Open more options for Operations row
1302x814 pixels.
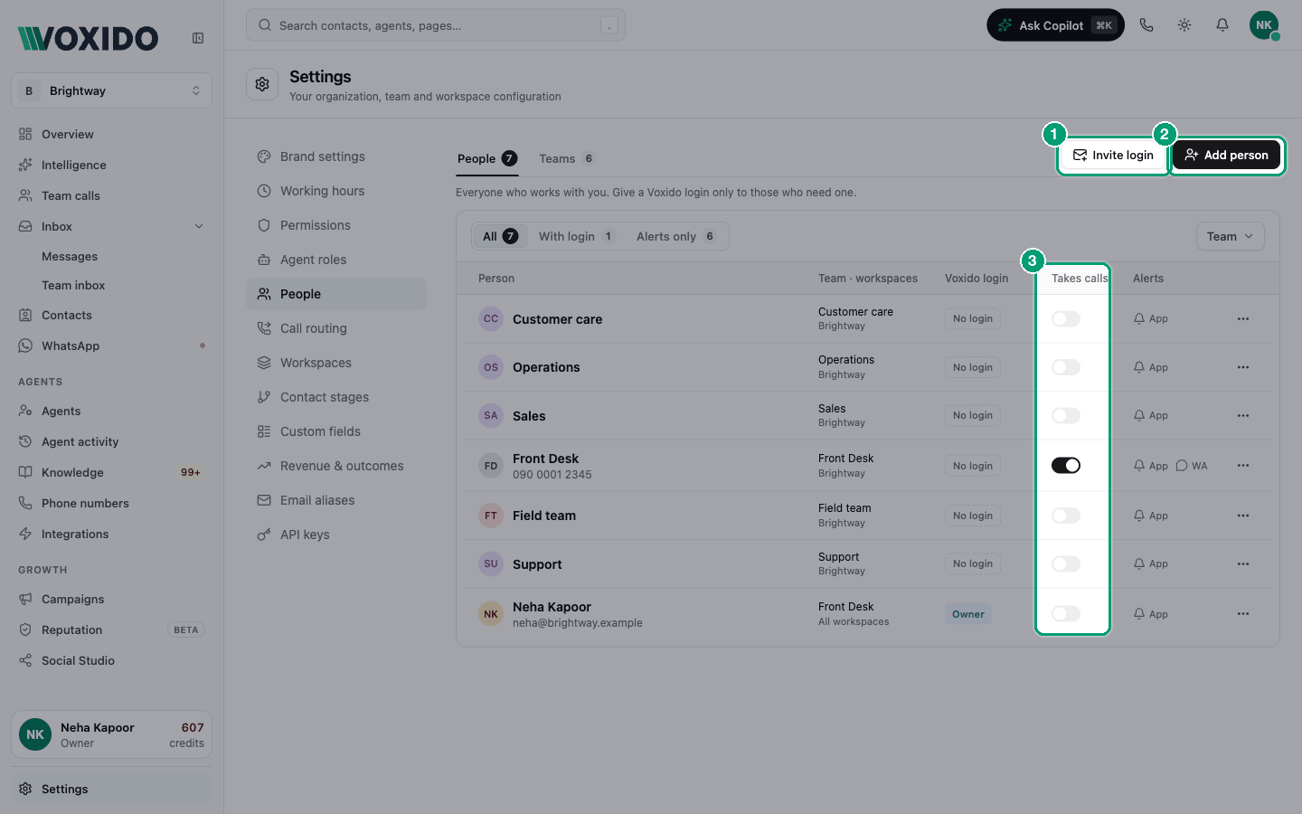point(1243,367)
